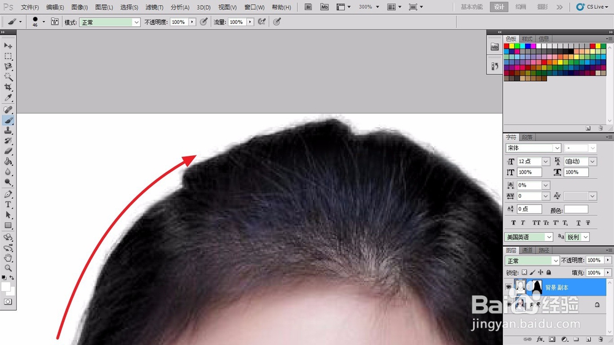
Task: Select the Path Selection tool
Action: [x=8, y=215]
